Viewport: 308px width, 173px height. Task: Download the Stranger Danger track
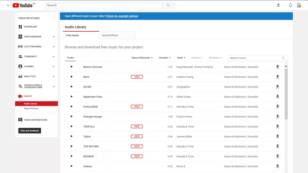[x=278, y=116]
